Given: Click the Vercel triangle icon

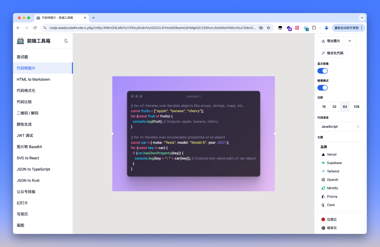Looking at the screenshot, I should (323, 154).
